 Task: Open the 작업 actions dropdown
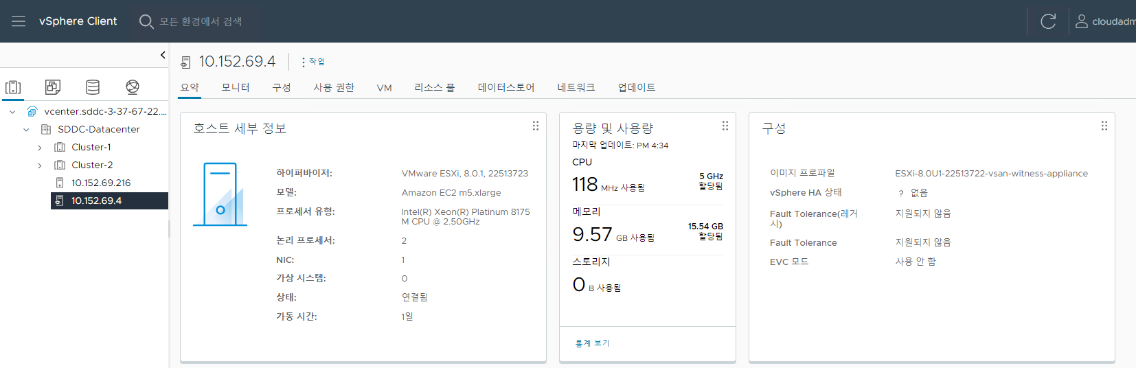click(x=313, y=62)
